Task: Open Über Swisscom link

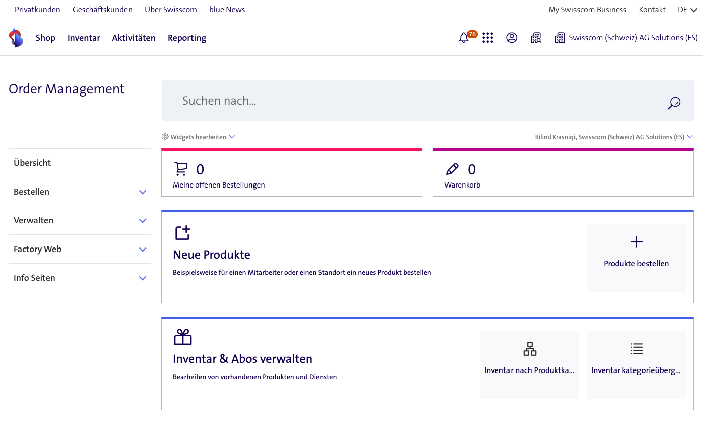Action: click(x=171, y=10)
